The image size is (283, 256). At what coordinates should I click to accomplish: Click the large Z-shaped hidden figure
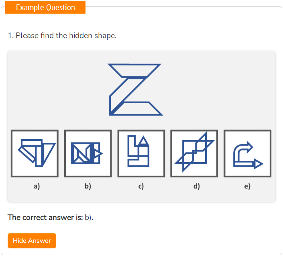(x=135, y=89)
